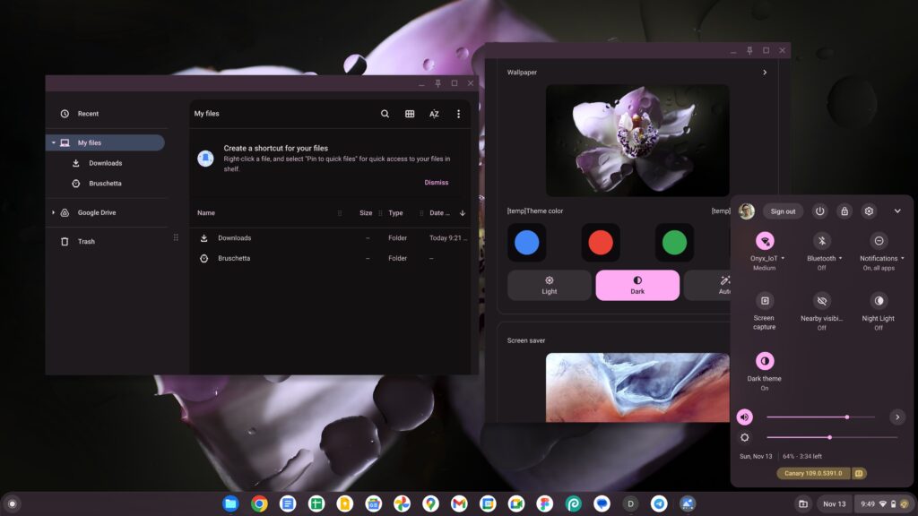Switch file list to grid view
Image resolution: width=918 pixels, height=516 pixels.
409,114
